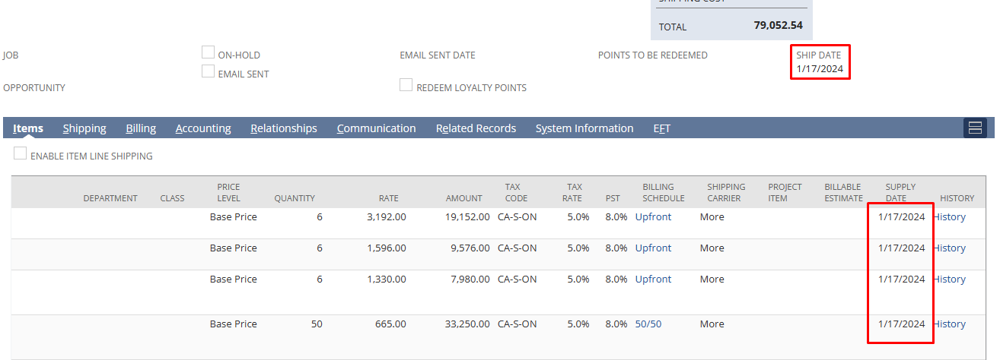Open the 50/50 billing schedule link
This screenshot has height=360, width=1000.
tap(648, 324)
